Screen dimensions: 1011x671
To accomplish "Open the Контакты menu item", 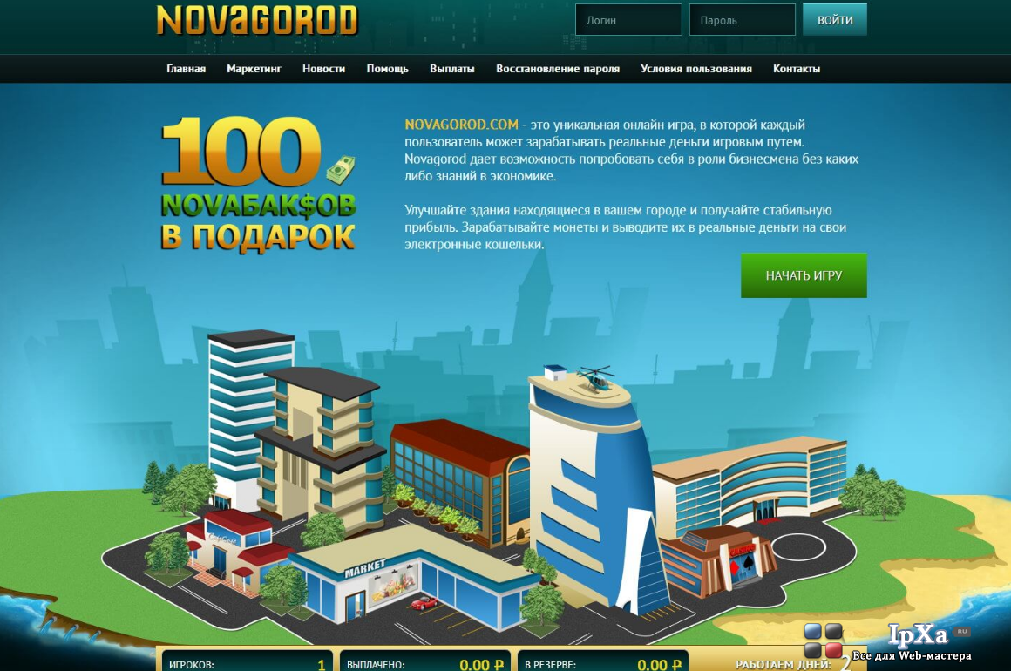I will tap(797, 69).
